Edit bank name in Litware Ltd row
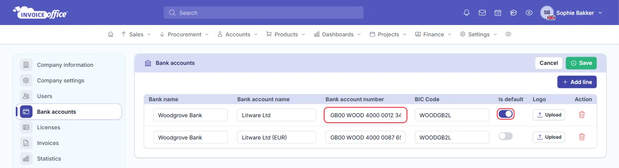Viewport: 619px width, 168px height. [191, 115]
